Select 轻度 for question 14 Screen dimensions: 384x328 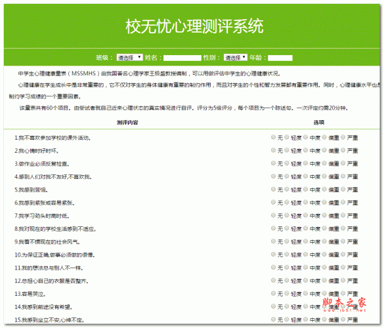coord(287,306)
